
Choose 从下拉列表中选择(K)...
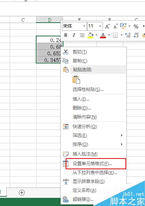(x=93, y=173)
